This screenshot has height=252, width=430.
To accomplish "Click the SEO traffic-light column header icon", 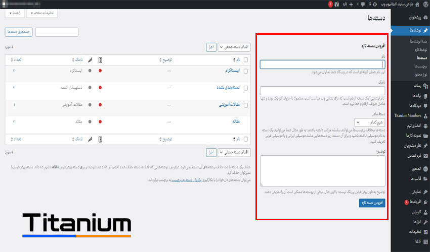I will (x=100, y=60).
